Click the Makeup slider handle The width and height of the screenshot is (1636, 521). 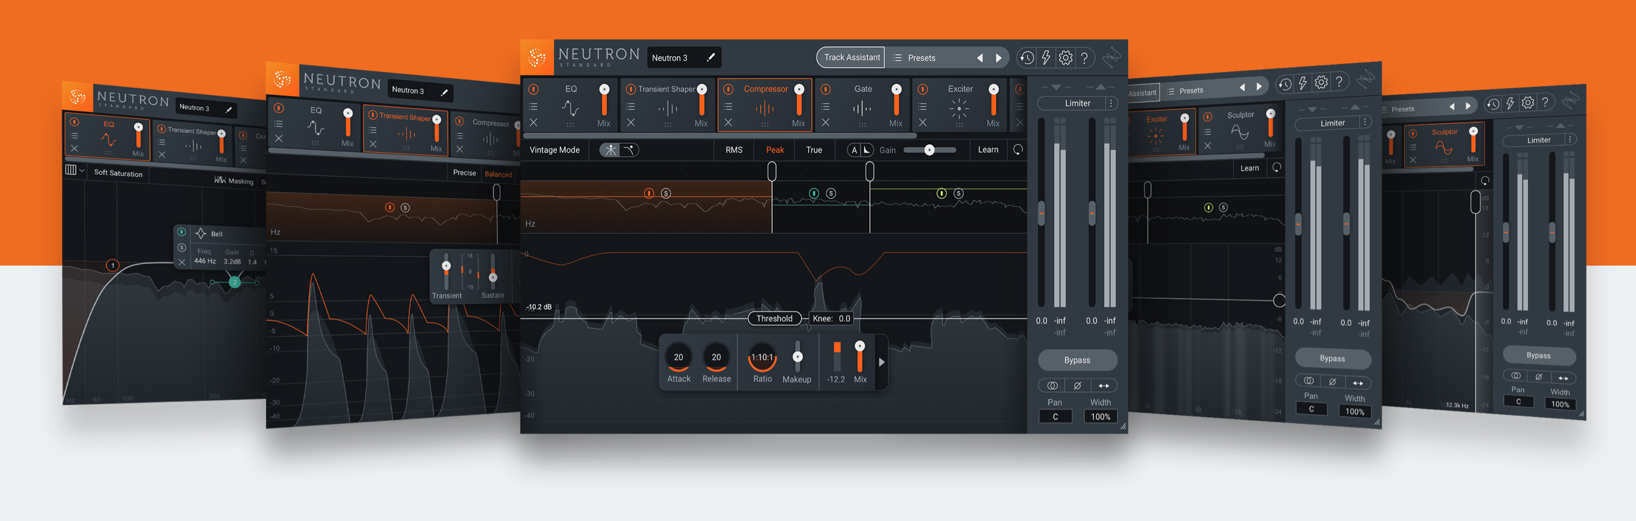(x=798, y=356)
